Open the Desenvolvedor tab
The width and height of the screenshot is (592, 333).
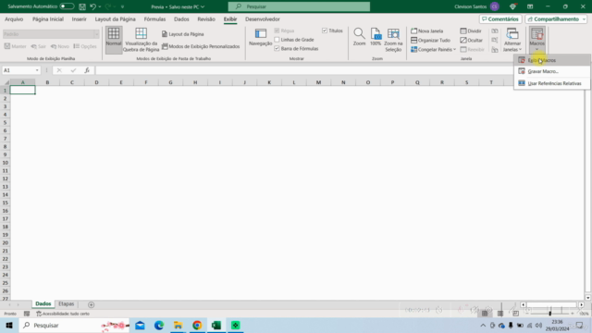pos(263,18)
